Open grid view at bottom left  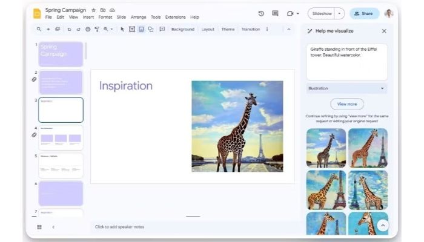pyautogui.click(x=39, y=227)
